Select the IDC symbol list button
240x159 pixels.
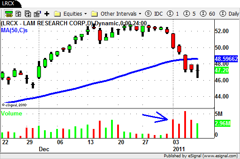[159, 14]
